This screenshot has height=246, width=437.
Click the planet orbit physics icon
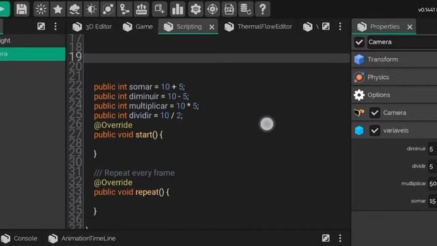point(108,9)
